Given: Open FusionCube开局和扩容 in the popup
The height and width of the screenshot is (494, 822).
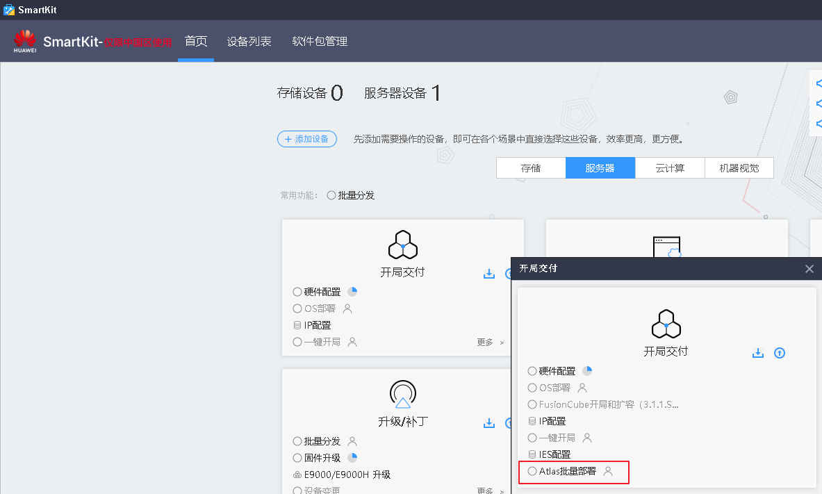Looking at the screenshot, I should 603,404.
